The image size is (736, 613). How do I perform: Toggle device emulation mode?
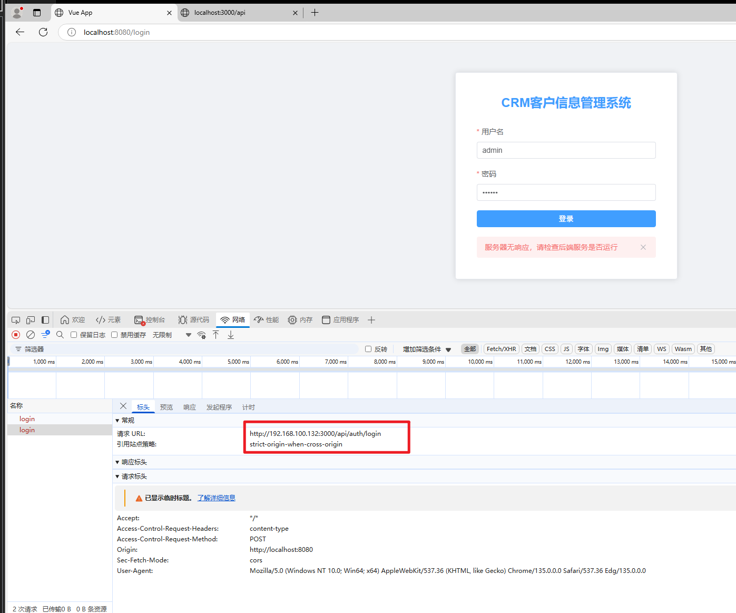click(x=31, y=320)
